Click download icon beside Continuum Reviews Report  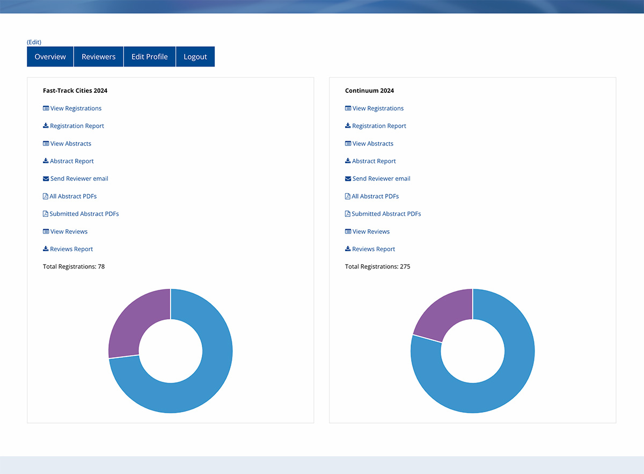pyautogui.click(x=348, y=249)
